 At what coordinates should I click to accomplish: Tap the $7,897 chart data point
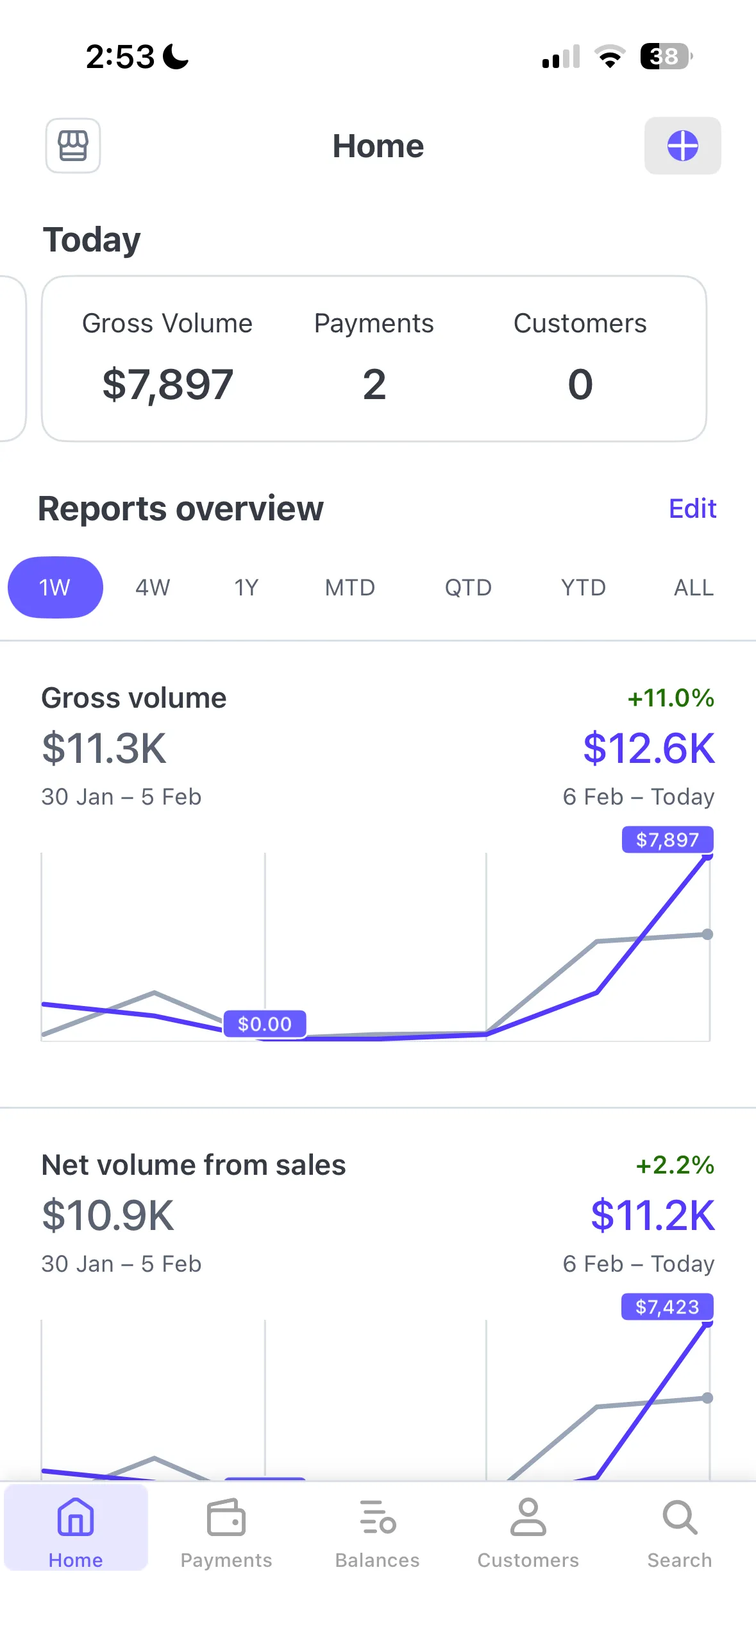pyautogui.click(x=668, y=839)
